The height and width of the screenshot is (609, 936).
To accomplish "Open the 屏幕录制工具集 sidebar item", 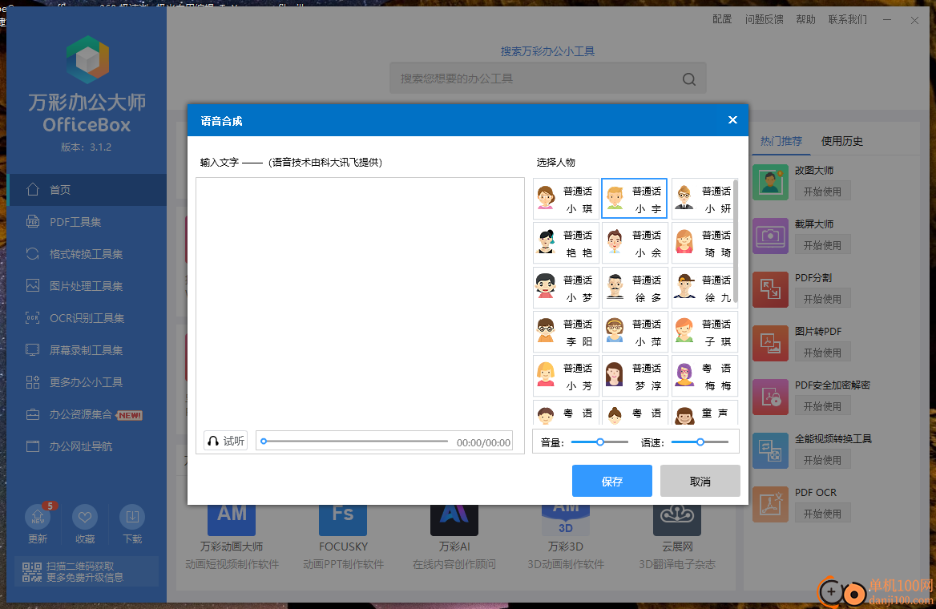I will coord(87,350).
